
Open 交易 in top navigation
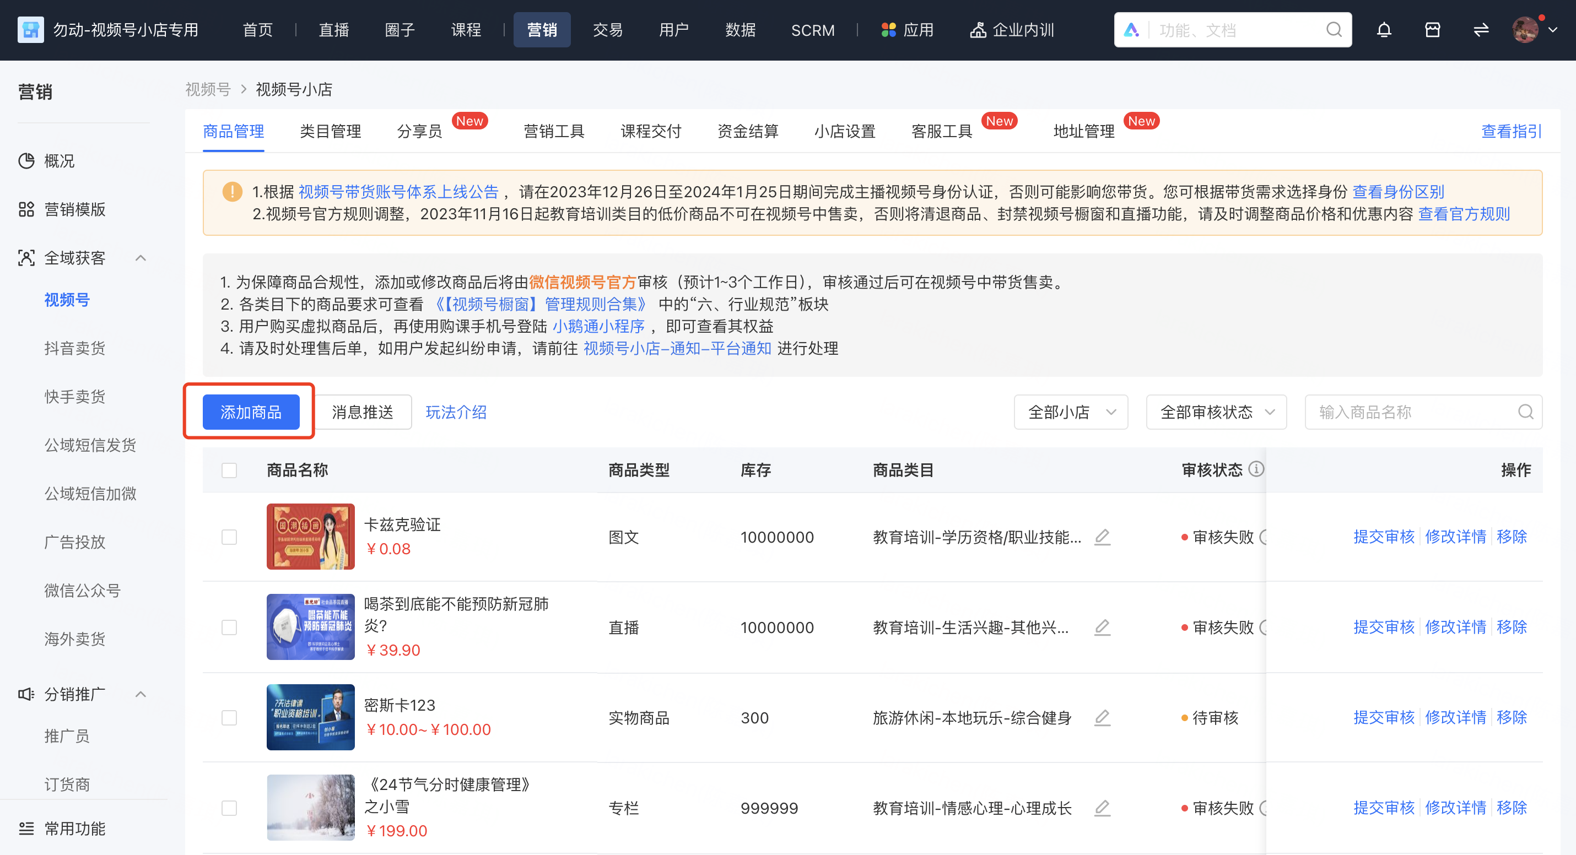(607, 29)
